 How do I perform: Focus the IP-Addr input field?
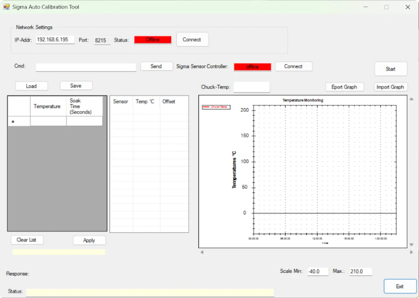tap(55, 40)
